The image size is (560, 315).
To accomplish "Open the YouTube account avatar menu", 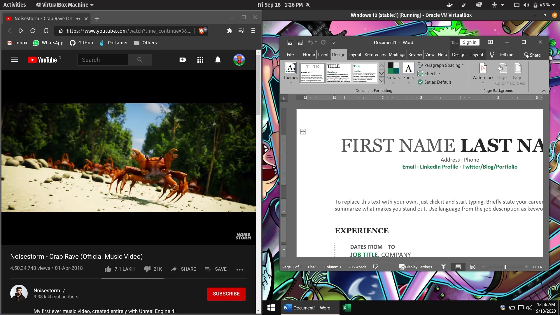I will [x=239, y=60].
